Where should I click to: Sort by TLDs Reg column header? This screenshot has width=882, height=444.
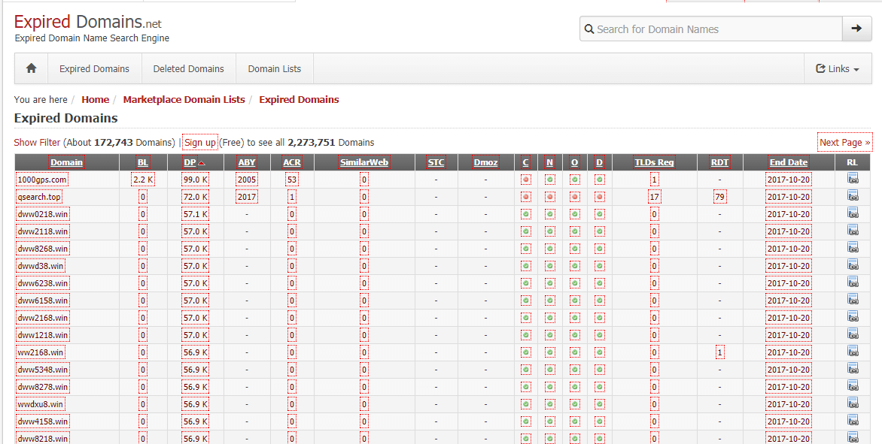(x=654, y=162)
